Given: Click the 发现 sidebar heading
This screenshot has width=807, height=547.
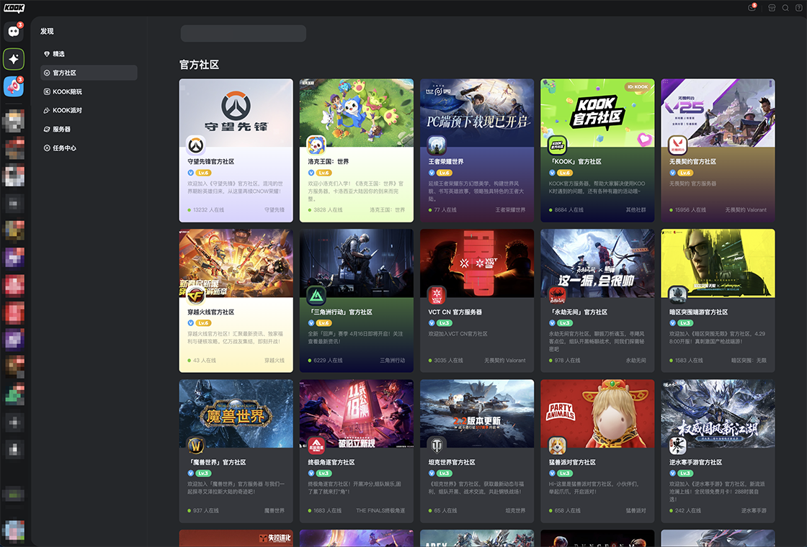Looking at the screenshot, I should [47, 32].
